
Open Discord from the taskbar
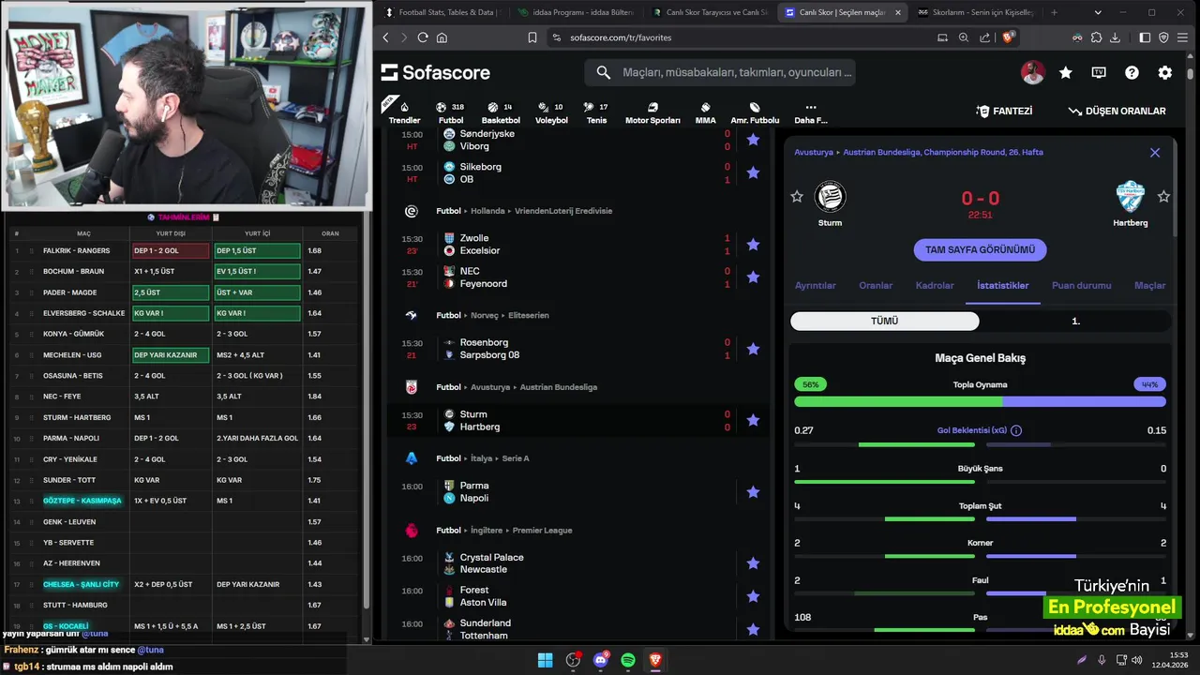point(601,660)
